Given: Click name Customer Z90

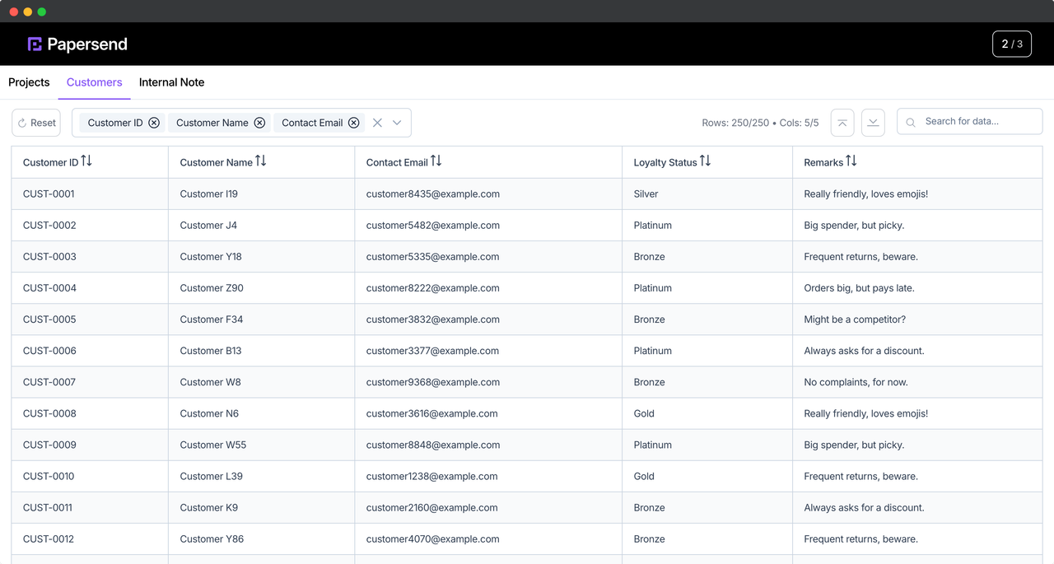Looking at the screenshot, I should click(212, 288).
